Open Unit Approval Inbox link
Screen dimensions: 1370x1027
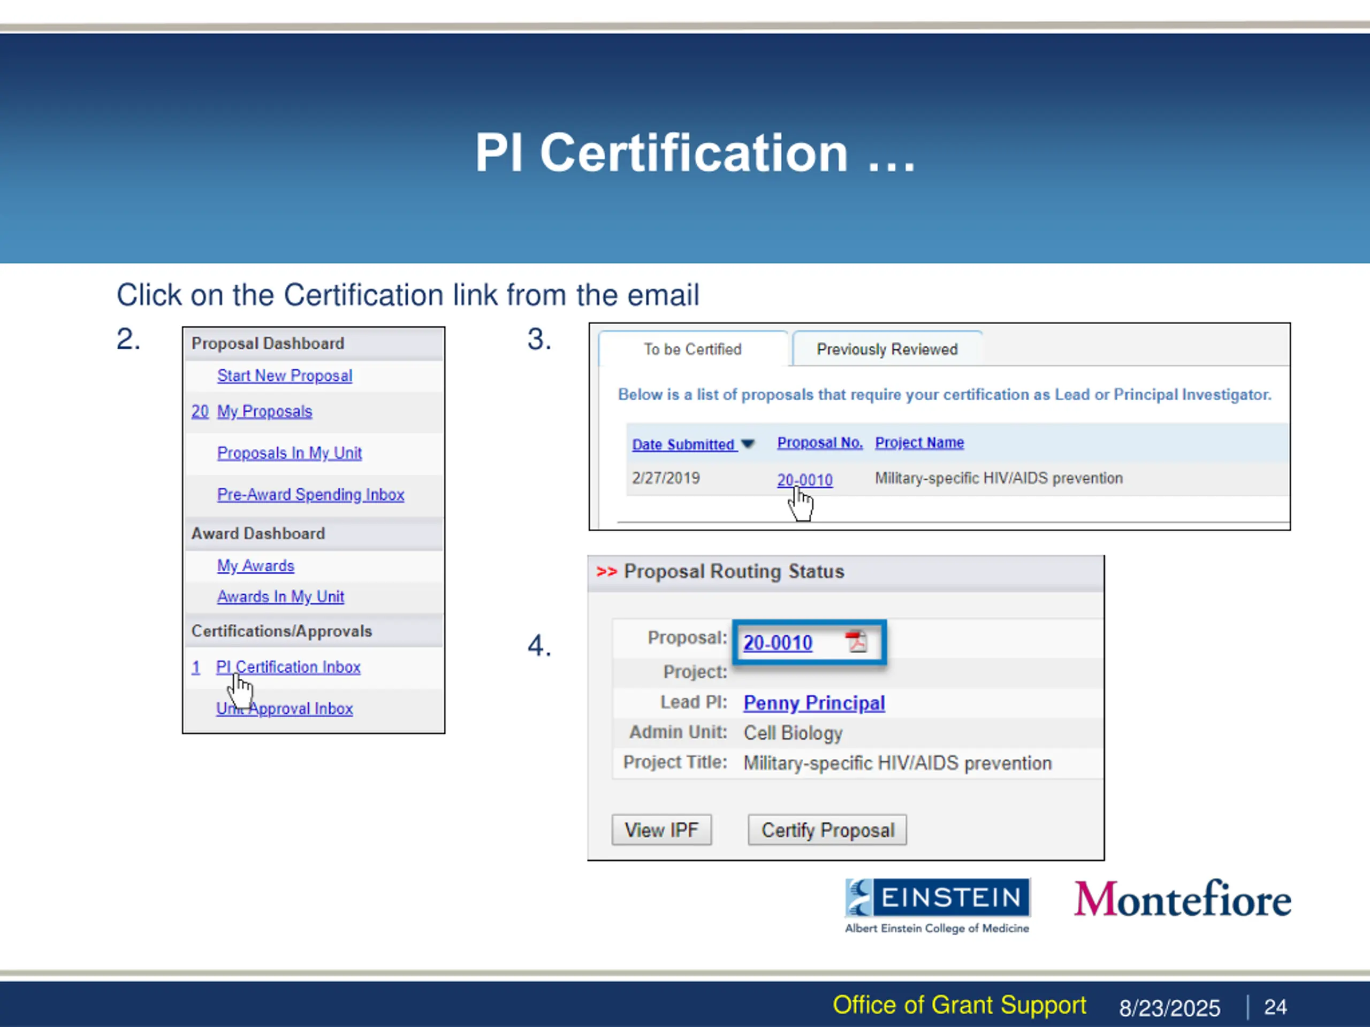(x=284, y=709)
